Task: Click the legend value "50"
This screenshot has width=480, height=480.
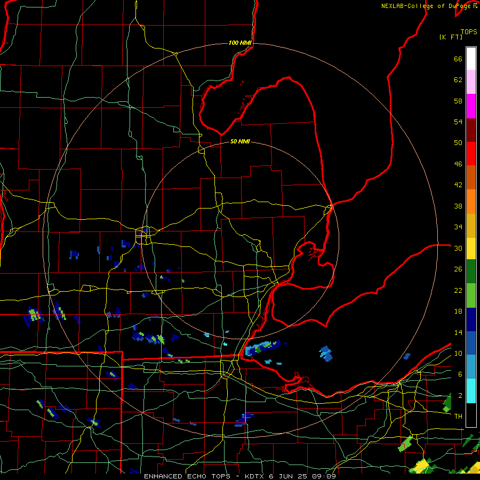Action: [458, 143]
